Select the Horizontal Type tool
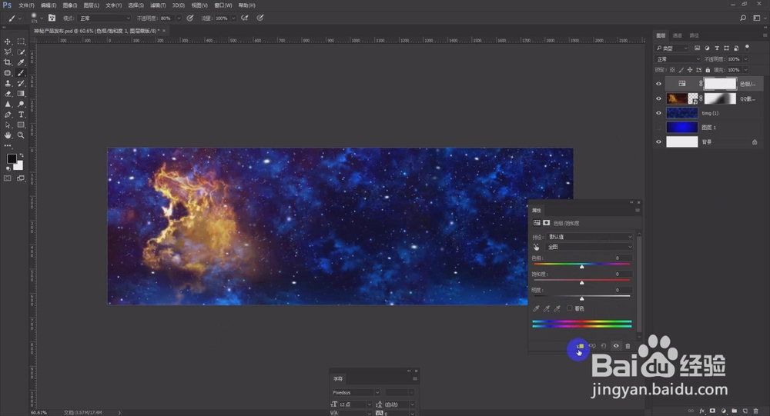This screenshot has width=770, height=416. pos(21,115)
